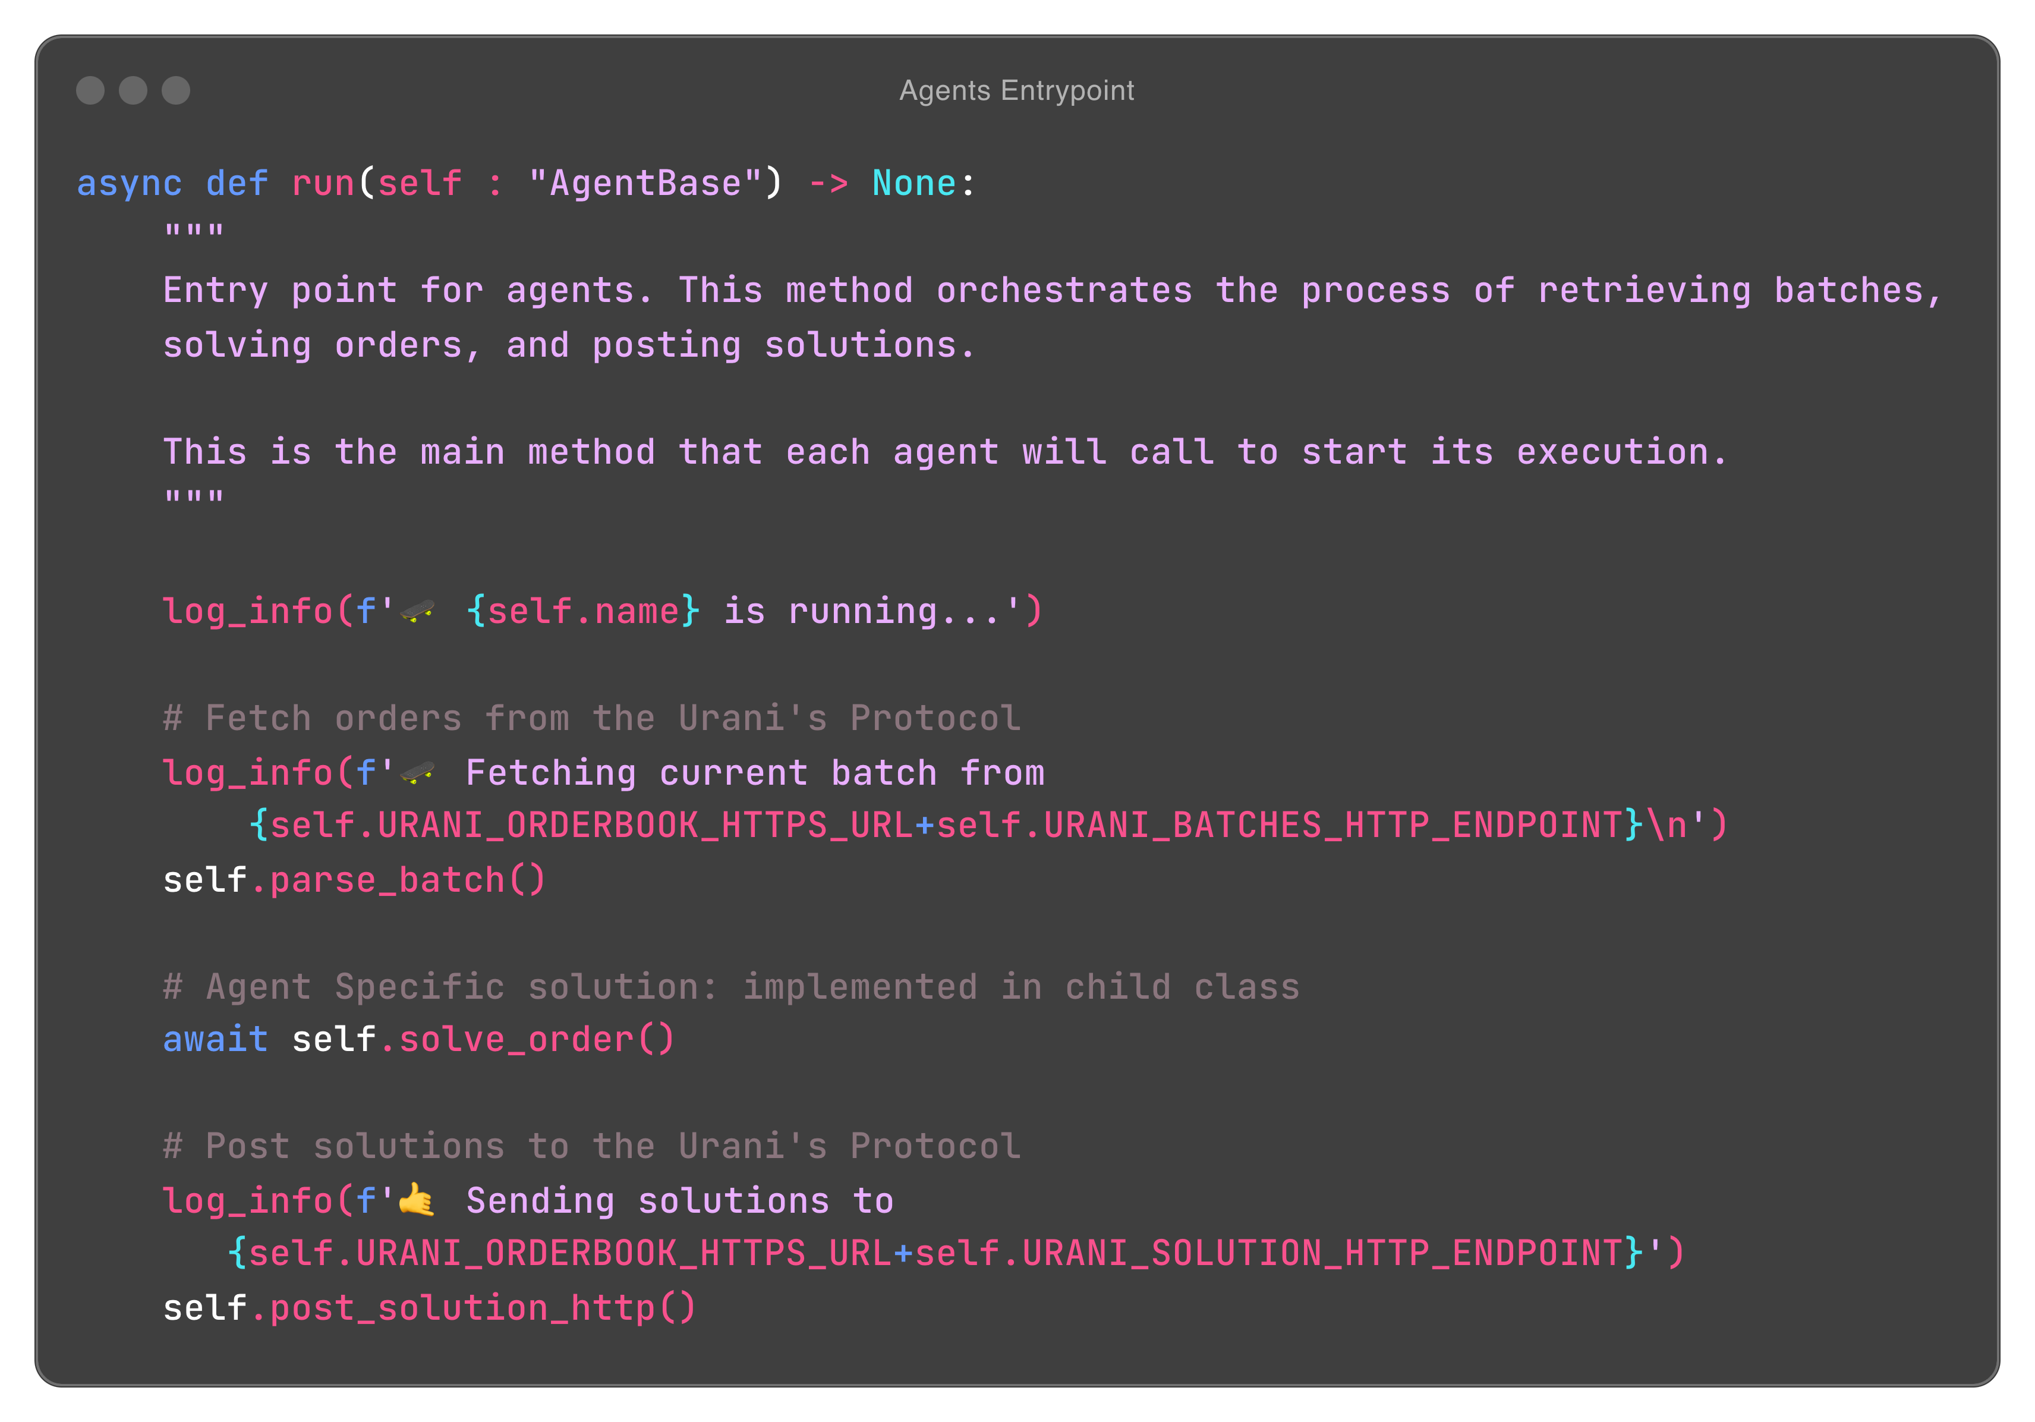
Task: Click the solve_order() method call
Action: (535, 1039)
